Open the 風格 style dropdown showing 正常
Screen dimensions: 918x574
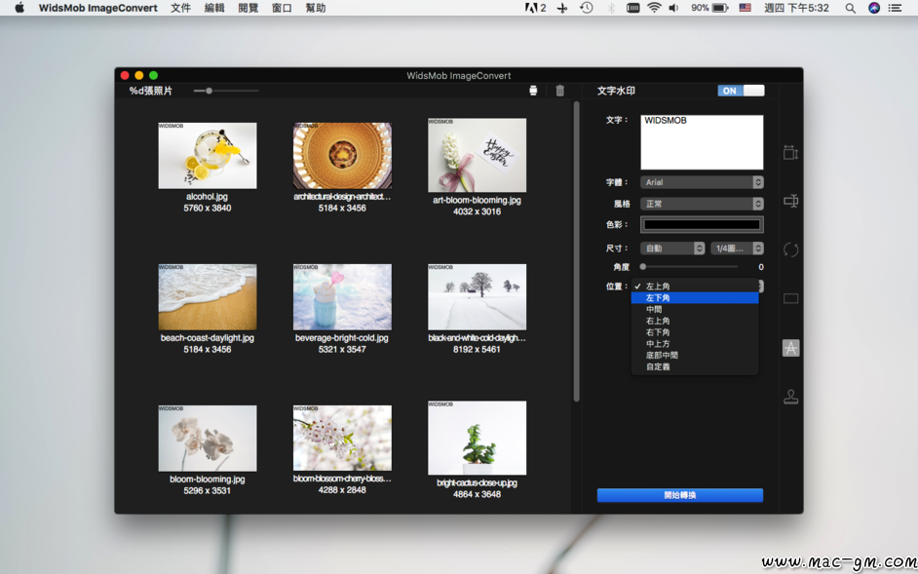701,204
